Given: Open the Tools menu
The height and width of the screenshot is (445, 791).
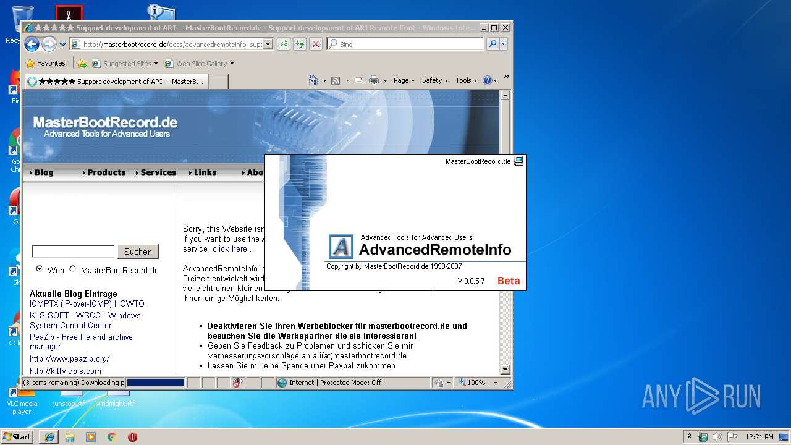Looking at the screenshot, I should [x=466, y=80].
